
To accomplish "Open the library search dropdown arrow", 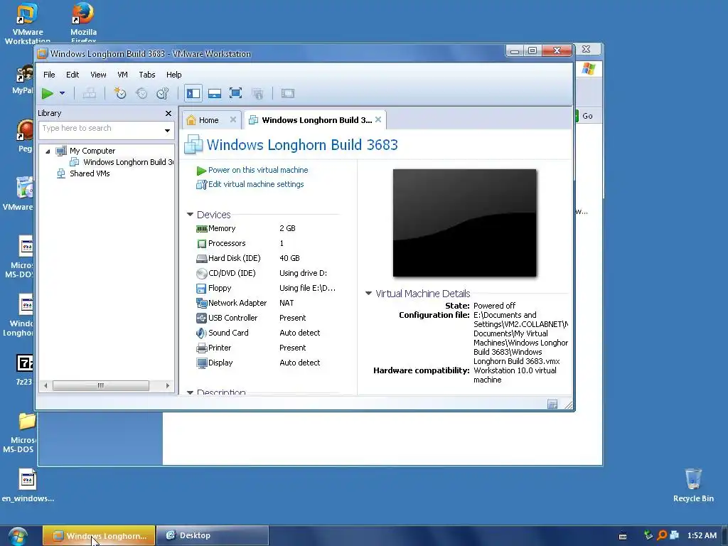I will click(x=167, y=131).
